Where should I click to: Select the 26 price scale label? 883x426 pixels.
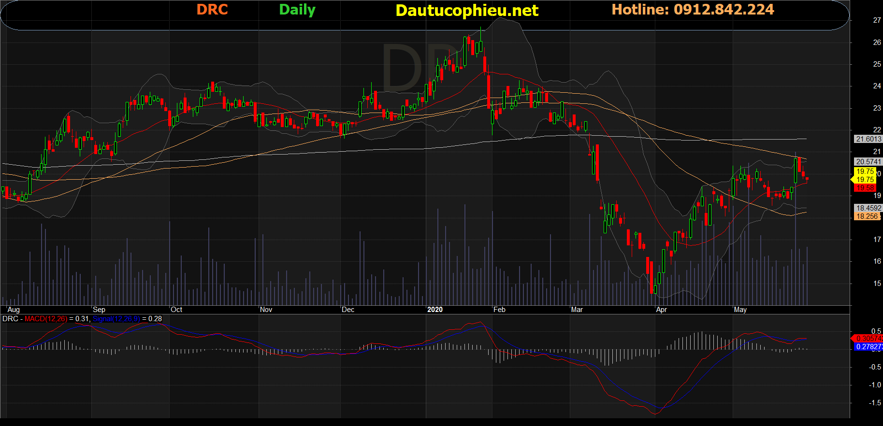point(877,43)
